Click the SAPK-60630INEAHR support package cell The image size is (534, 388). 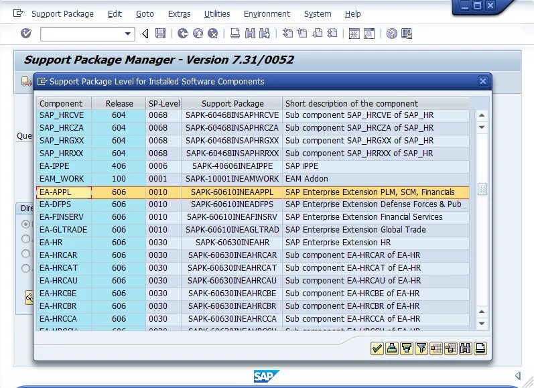click(232, 242)
